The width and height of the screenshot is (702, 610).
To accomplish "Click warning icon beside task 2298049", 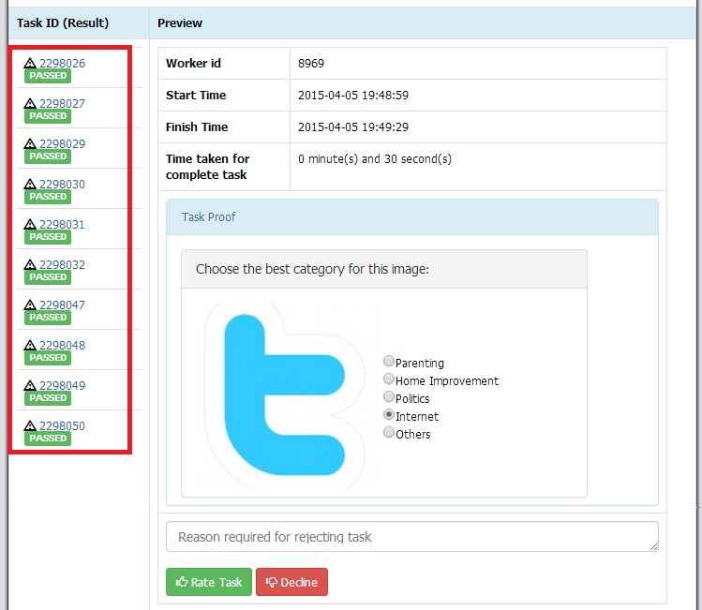I will pyautogui.click(x=30, y=385).
